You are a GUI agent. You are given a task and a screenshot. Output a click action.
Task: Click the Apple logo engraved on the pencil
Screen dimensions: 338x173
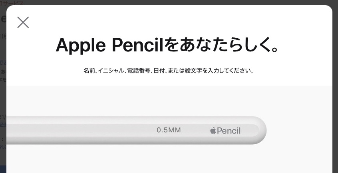pos(213,130)
